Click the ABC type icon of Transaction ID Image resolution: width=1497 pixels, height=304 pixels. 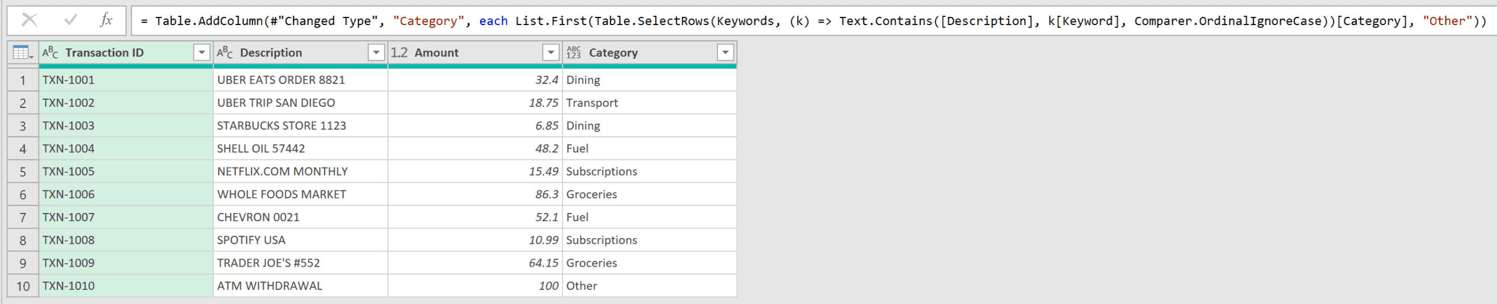50,53
